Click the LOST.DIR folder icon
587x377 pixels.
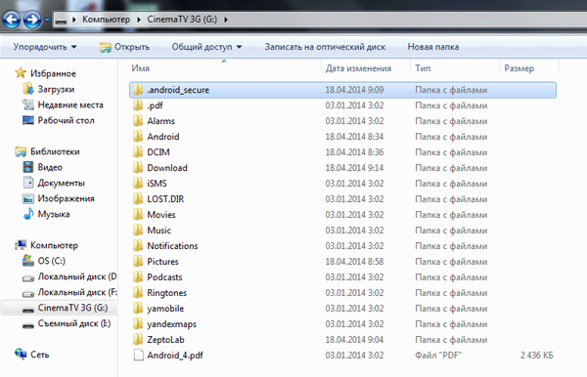click(x=138, y=199)
